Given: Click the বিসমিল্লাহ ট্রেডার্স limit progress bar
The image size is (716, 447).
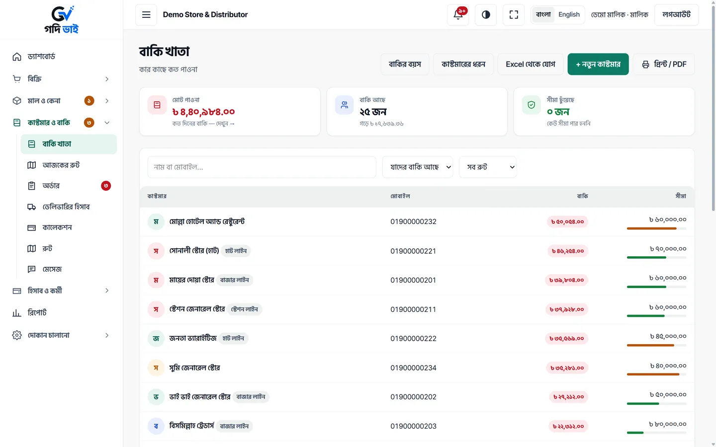Looking at the screenshot, I should coord(657,433).
